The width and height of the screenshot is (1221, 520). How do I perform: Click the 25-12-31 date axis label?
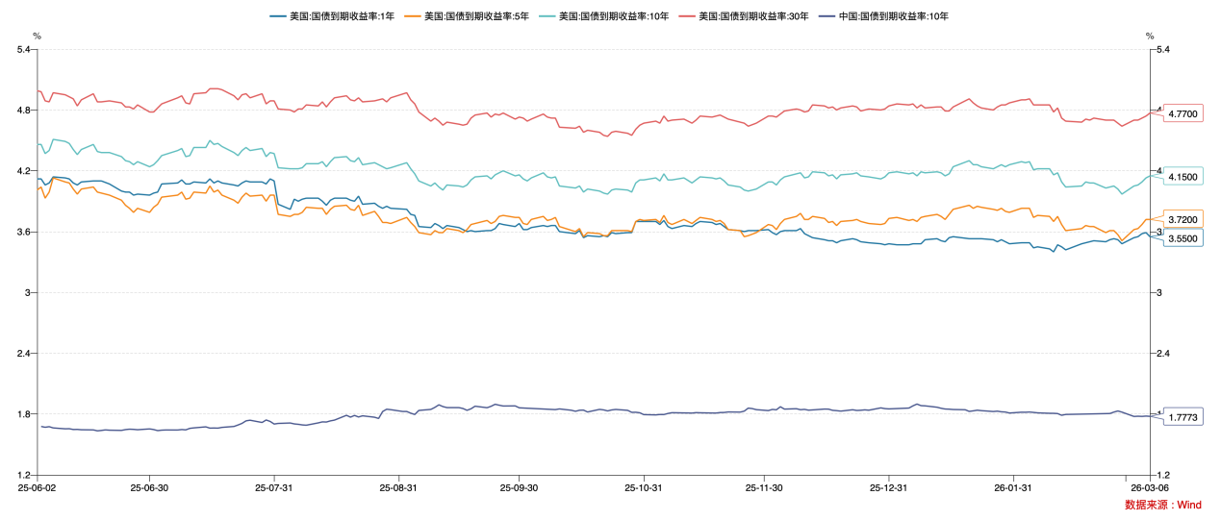(888, 487)
